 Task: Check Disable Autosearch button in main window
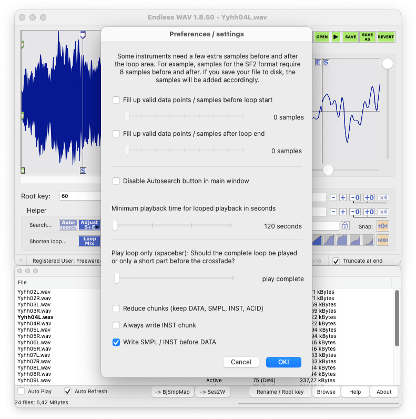coord(116,181)
